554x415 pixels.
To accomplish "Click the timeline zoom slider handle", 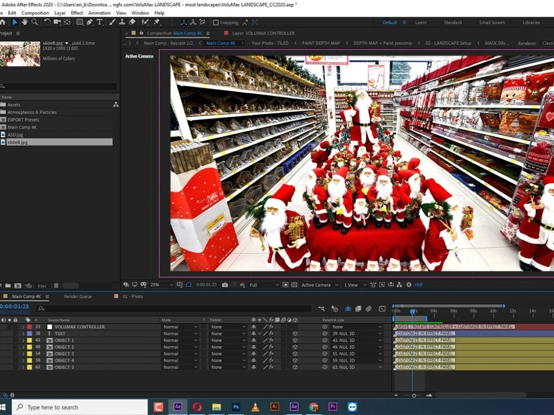I will (x=414, y=396).
